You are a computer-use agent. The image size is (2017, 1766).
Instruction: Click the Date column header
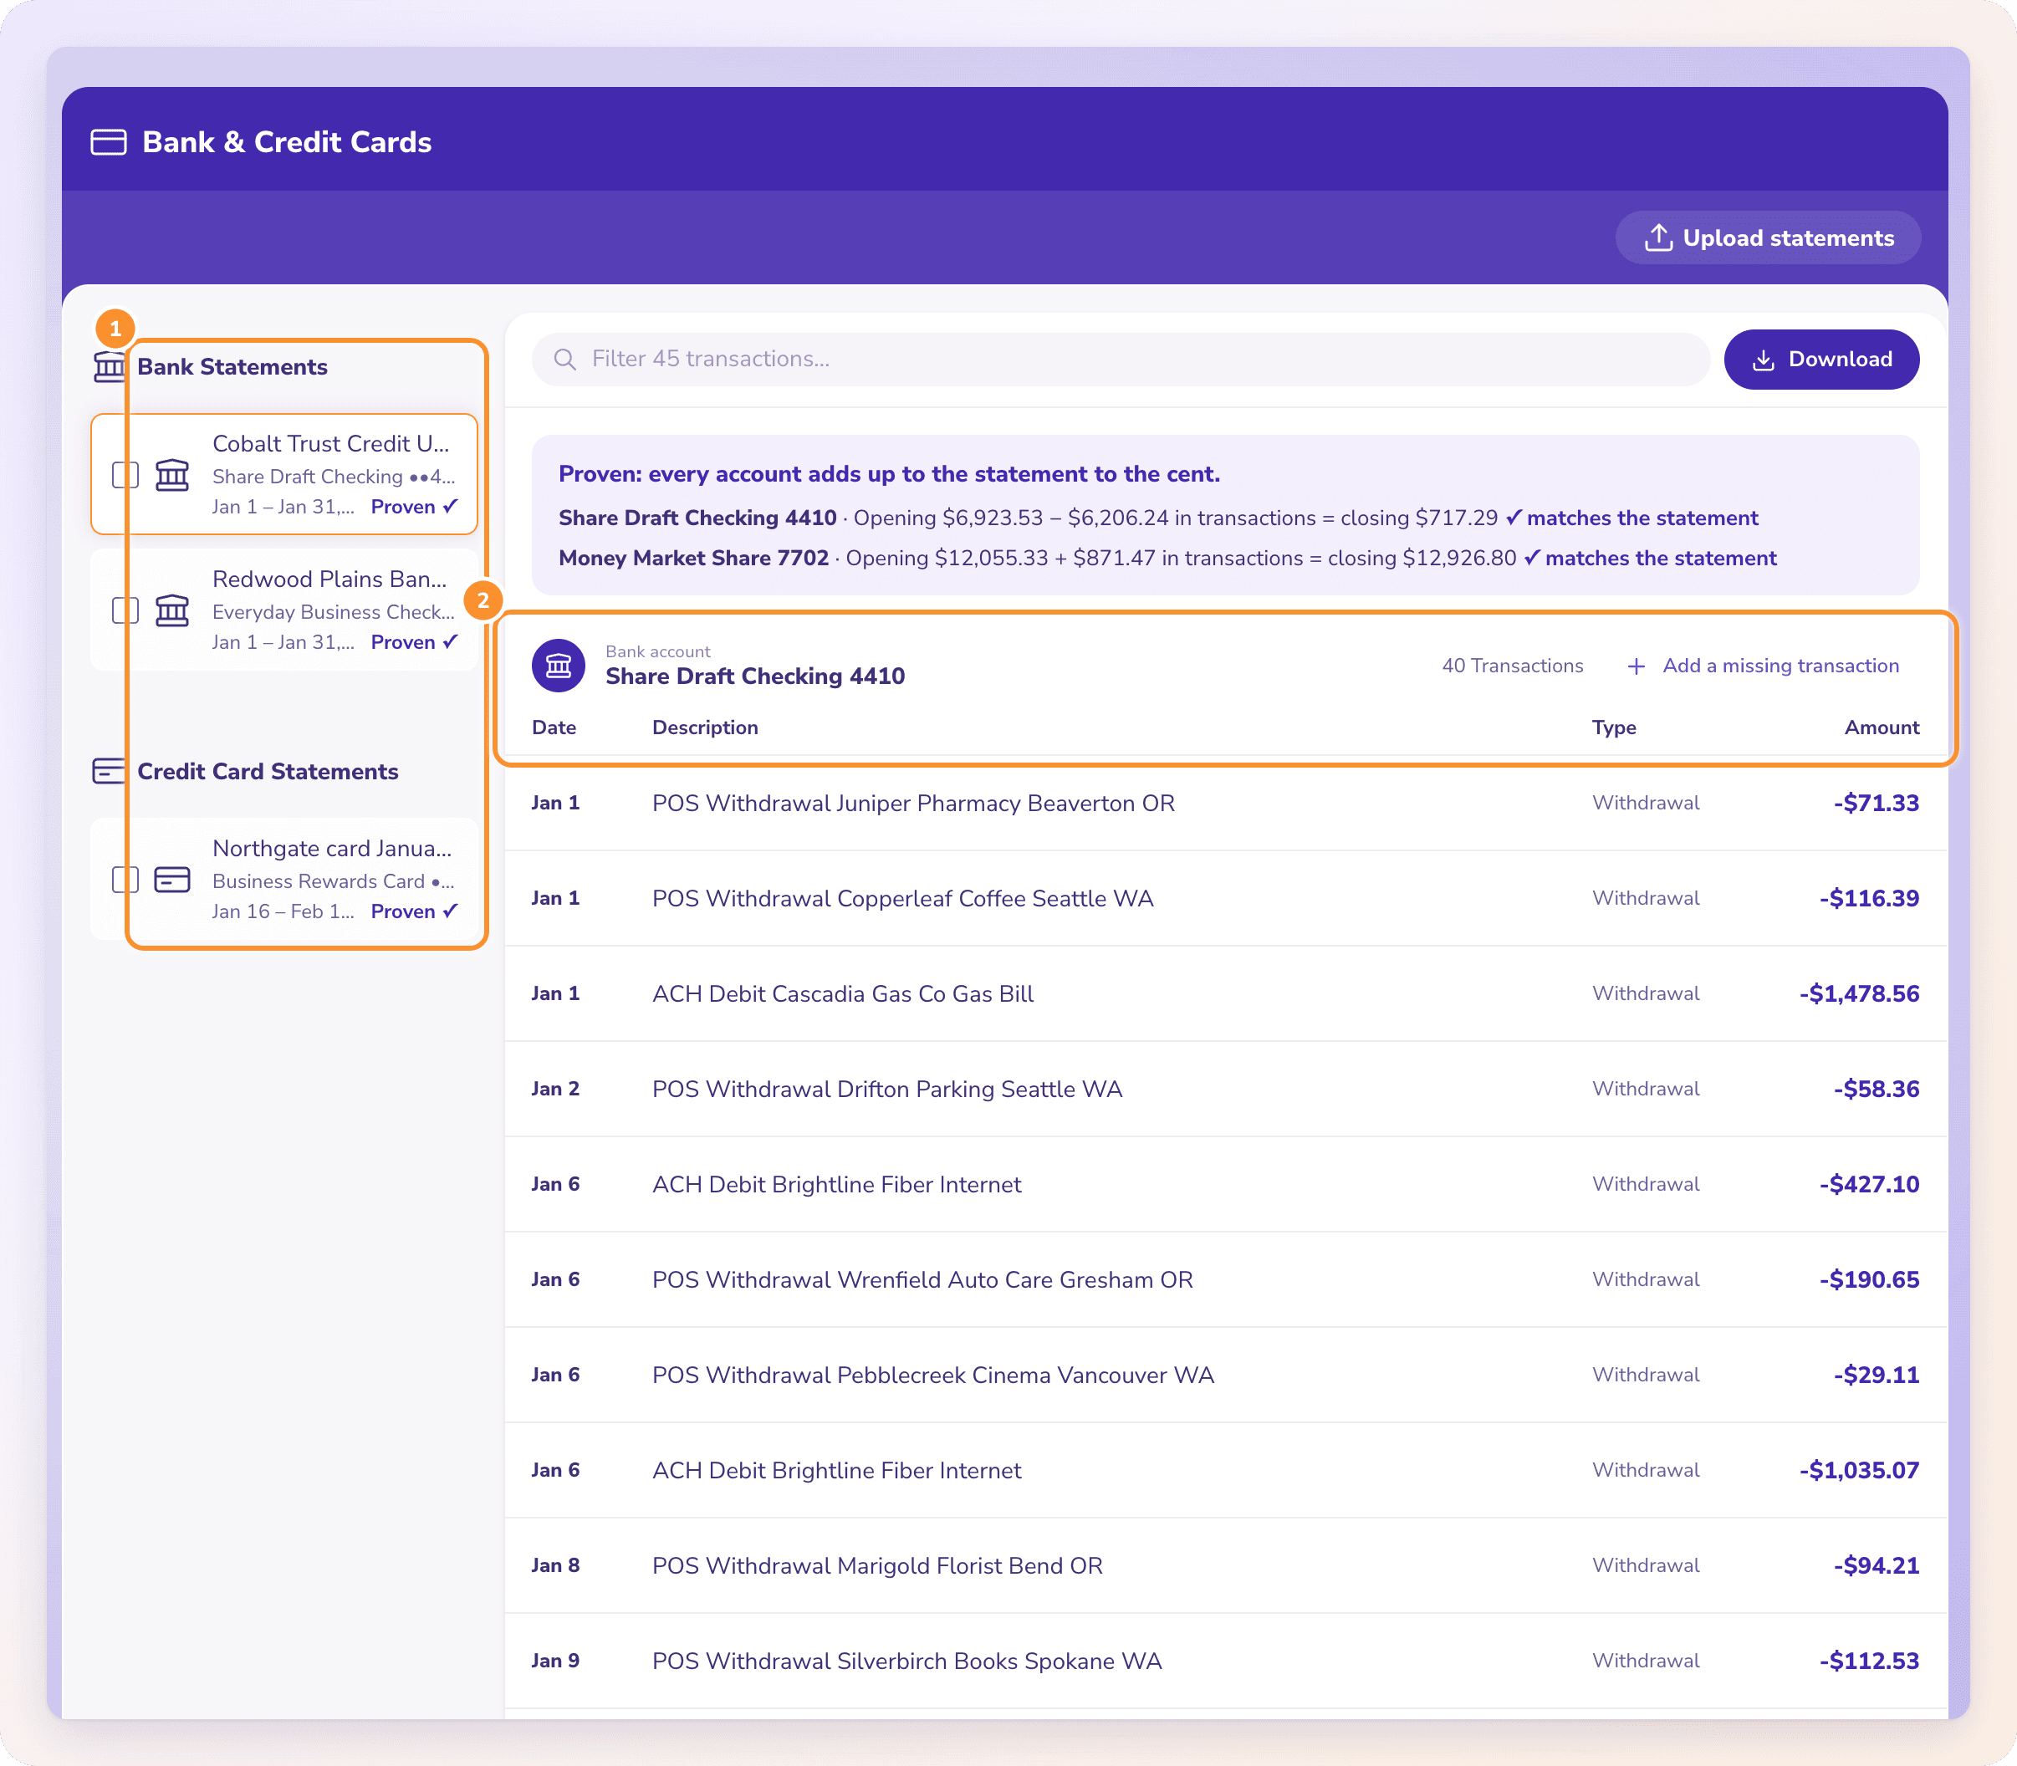pyautogui.click(x=554, y=727)
